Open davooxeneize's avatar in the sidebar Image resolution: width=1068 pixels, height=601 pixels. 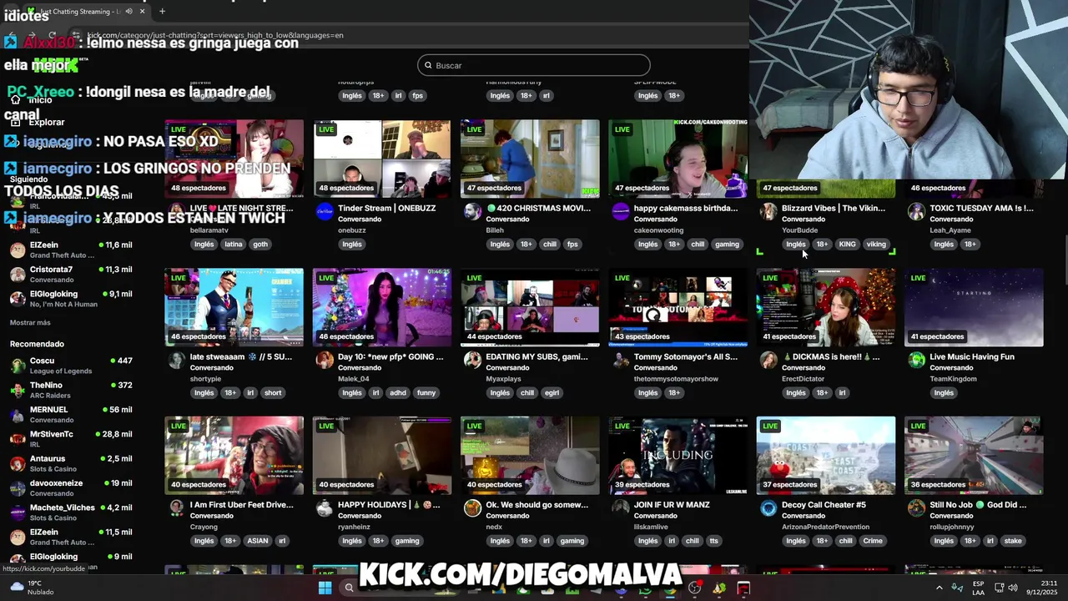pos(18,487)
